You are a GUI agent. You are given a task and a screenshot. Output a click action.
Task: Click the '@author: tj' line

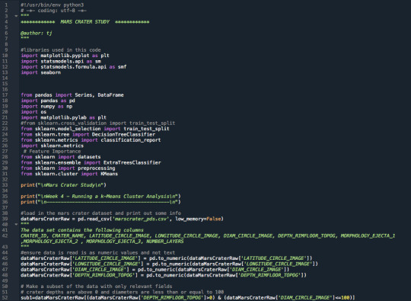37,33
